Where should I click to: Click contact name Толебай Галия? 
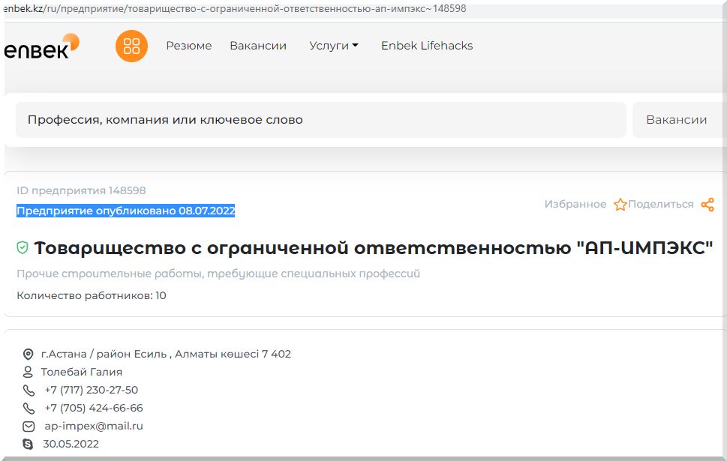tap(82, 372)
